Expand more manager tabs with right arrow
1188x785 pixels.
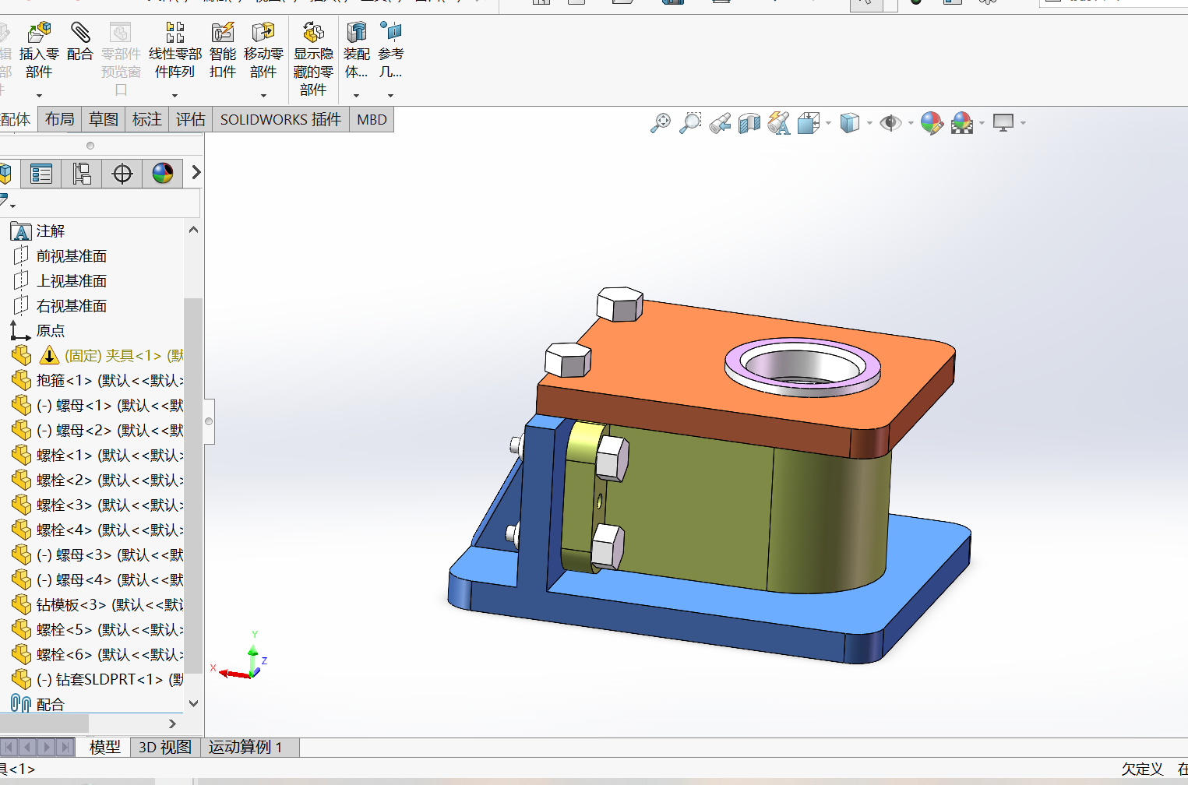pos(196,173)
